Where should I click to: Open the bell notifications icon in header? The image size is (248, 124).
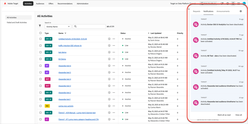(x=233, y=4)
